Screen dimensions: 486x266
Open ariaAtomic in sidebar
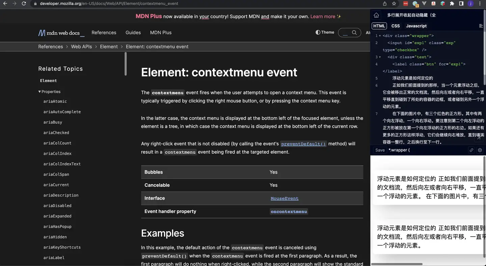pos(55,101)
